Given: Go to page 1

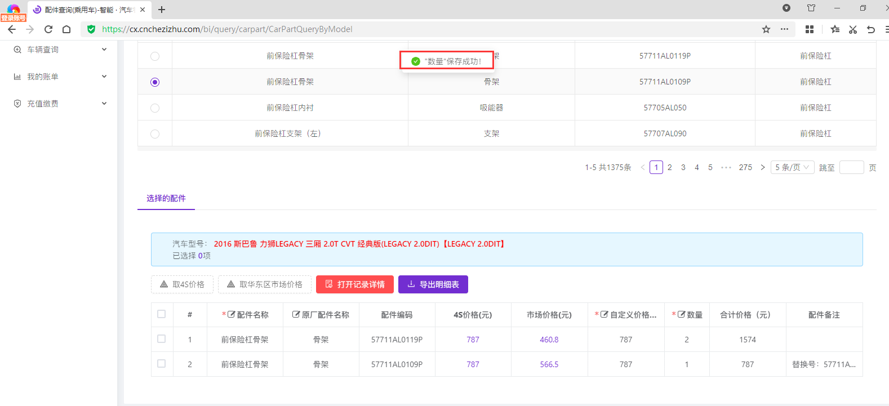Looking at the screenshot, I should 656,167.
